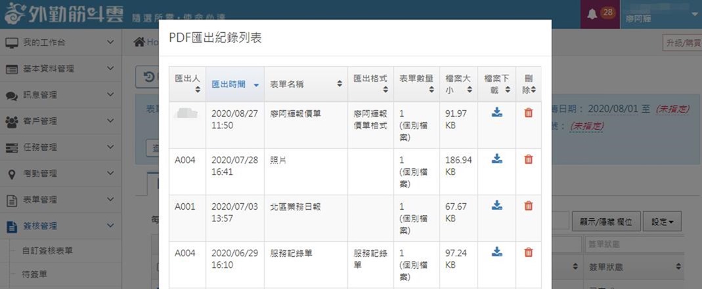This screenshot has height=289, width=702.
Task: Delete the 北區業務日報 export record
Action: pos(528,206)
